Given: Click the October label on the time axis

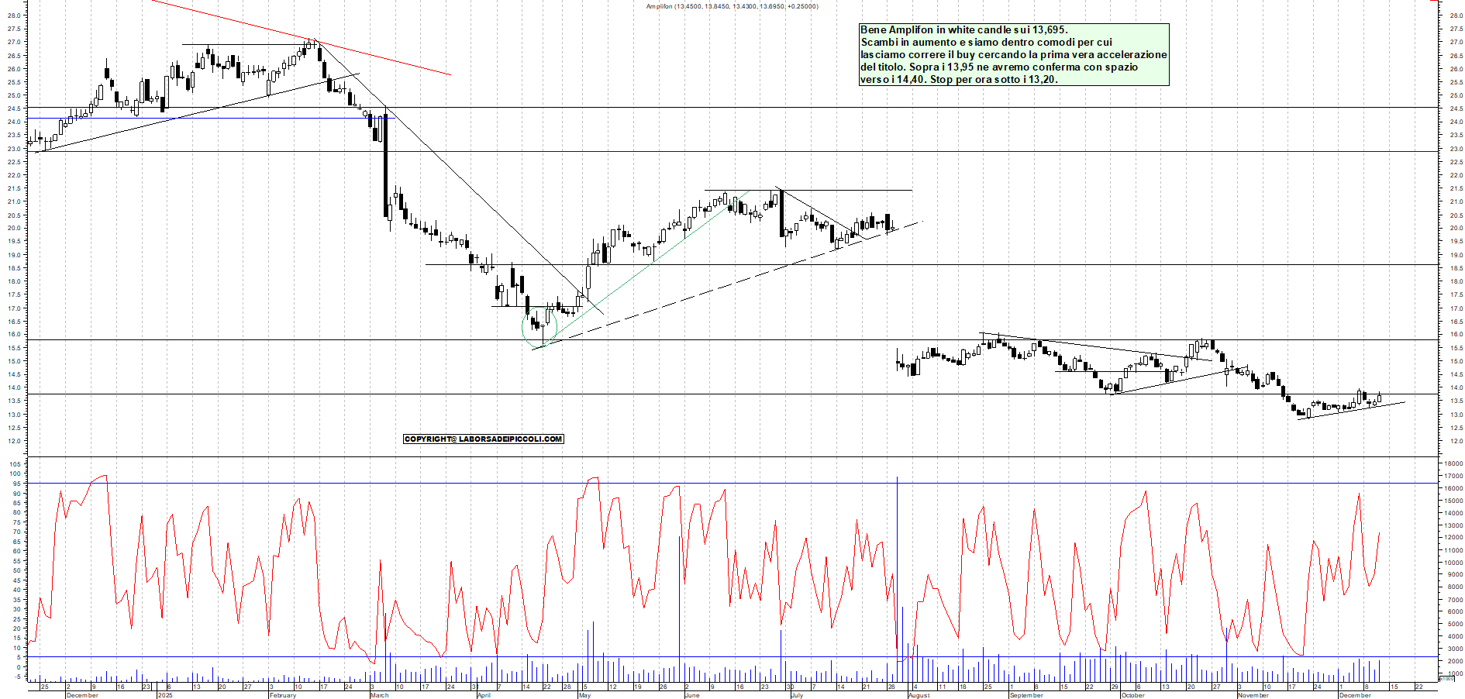Looking at the screenshot, I should 1132,695.
